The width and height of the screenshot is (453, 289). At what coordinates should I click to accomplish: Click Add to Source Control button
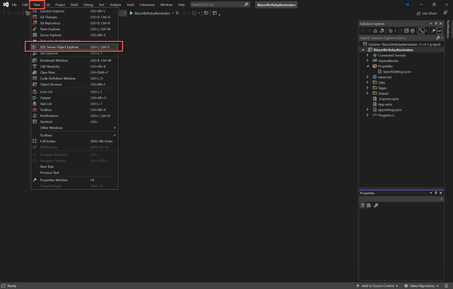click(377, 285)
